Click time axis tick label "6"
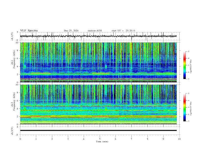The image size is (202, 156). point(116,139)
